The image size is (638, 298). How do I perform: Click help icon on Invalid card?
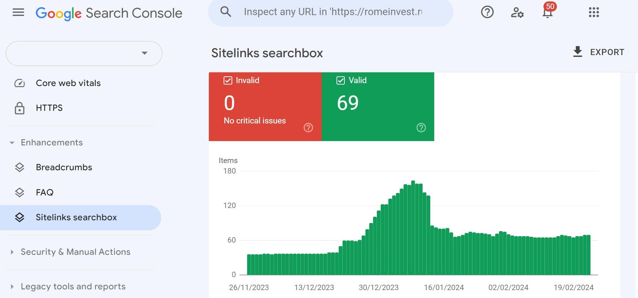point(308,128)
